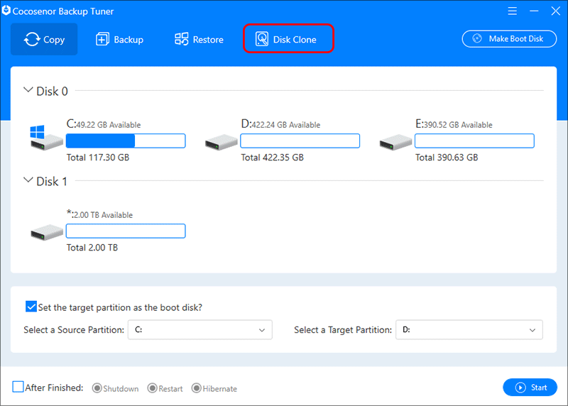The height and width of the screenshot is (406, 568).
Task: Select the Shutdown radio button
Action: tap(97, 388)
